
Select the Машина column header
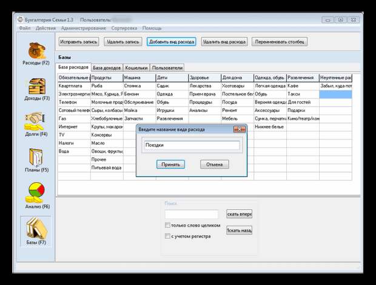(139, 78)
